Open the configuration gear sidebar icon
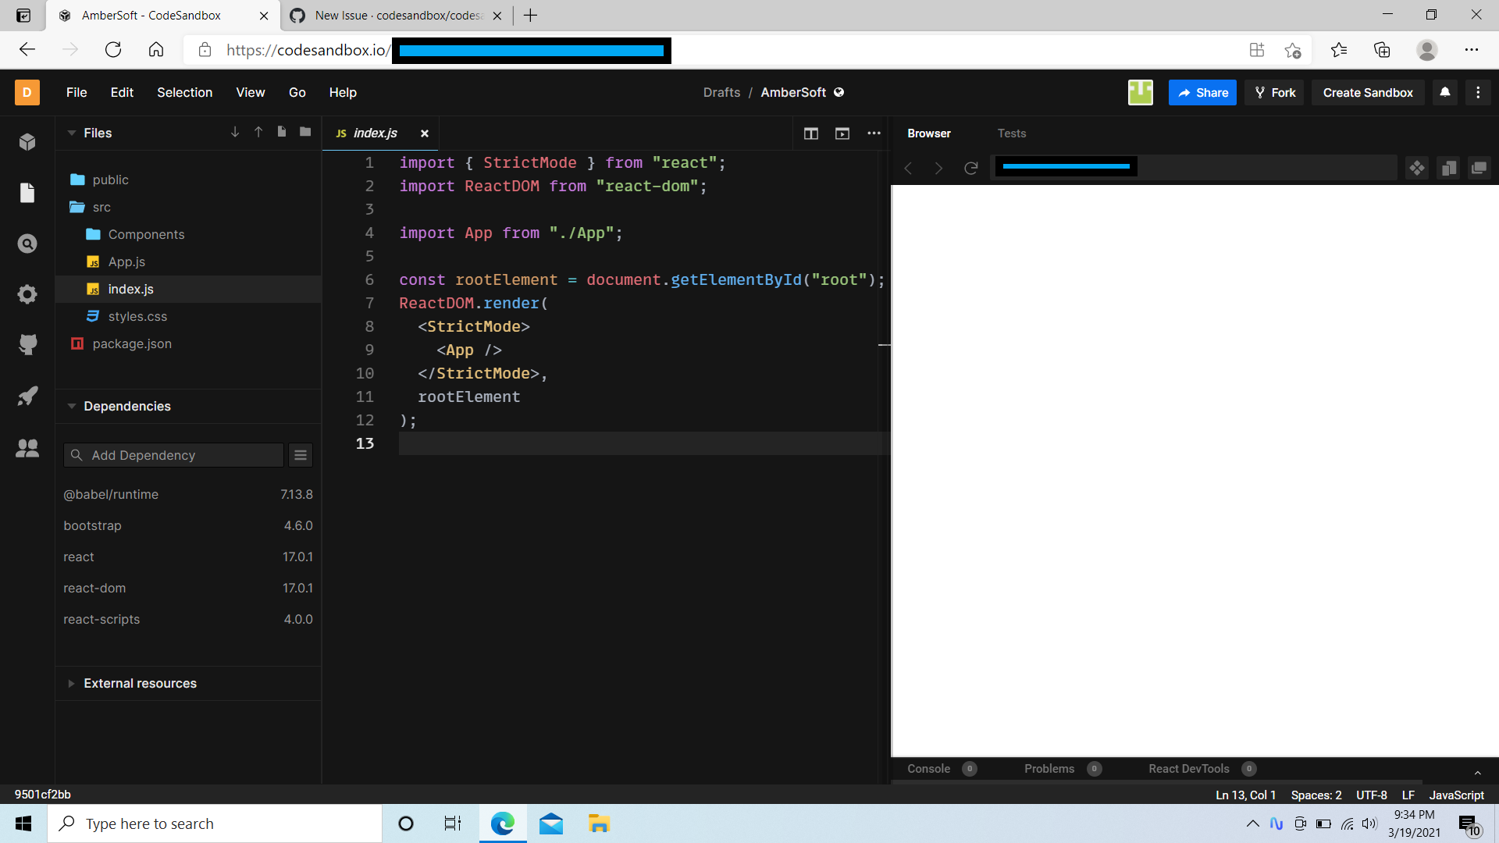Screen dimensions: 1499x843 (27, 294)
